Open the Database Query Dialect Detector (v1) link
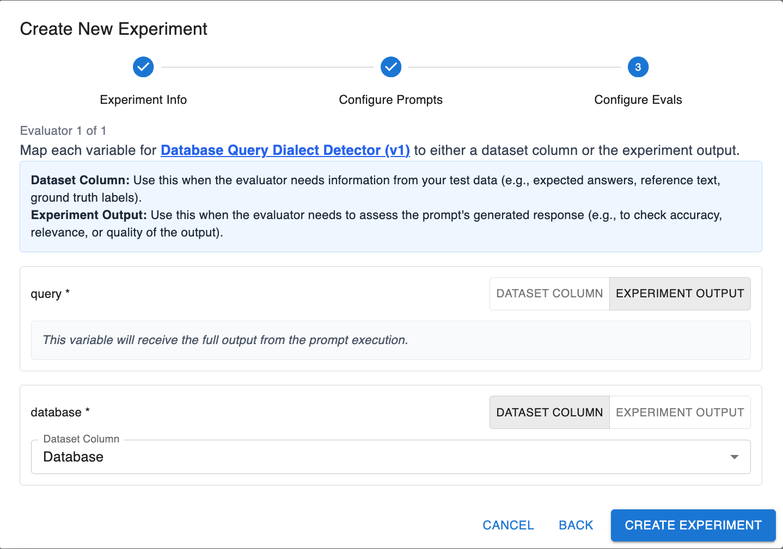The width and height of the screenshot is (783, 549). (x=285, y=150)
